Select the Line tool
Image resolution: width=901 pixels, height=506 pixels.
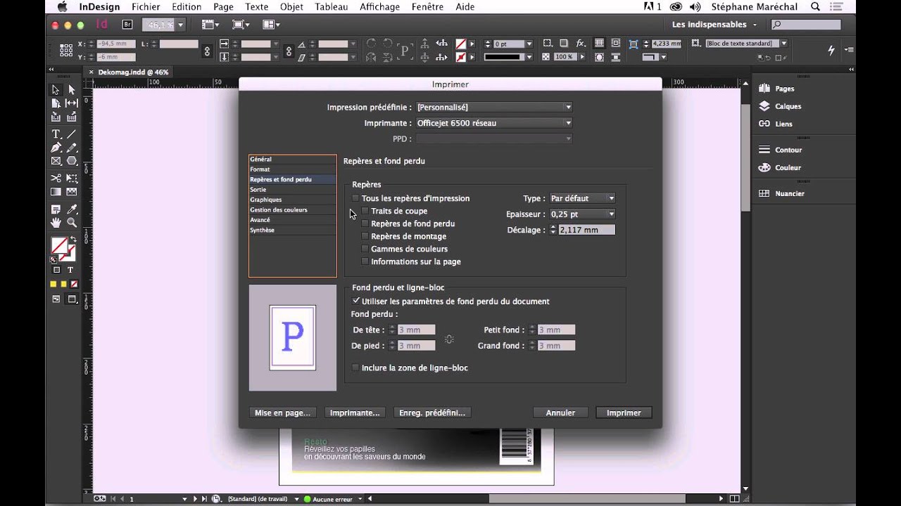pos(71,134)
